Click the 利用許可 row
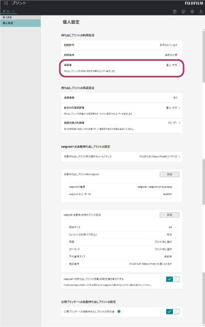 coord(121,45)
